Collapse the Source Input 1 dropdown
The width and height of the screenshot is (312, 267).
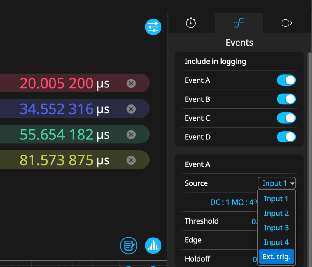(277, 183)
